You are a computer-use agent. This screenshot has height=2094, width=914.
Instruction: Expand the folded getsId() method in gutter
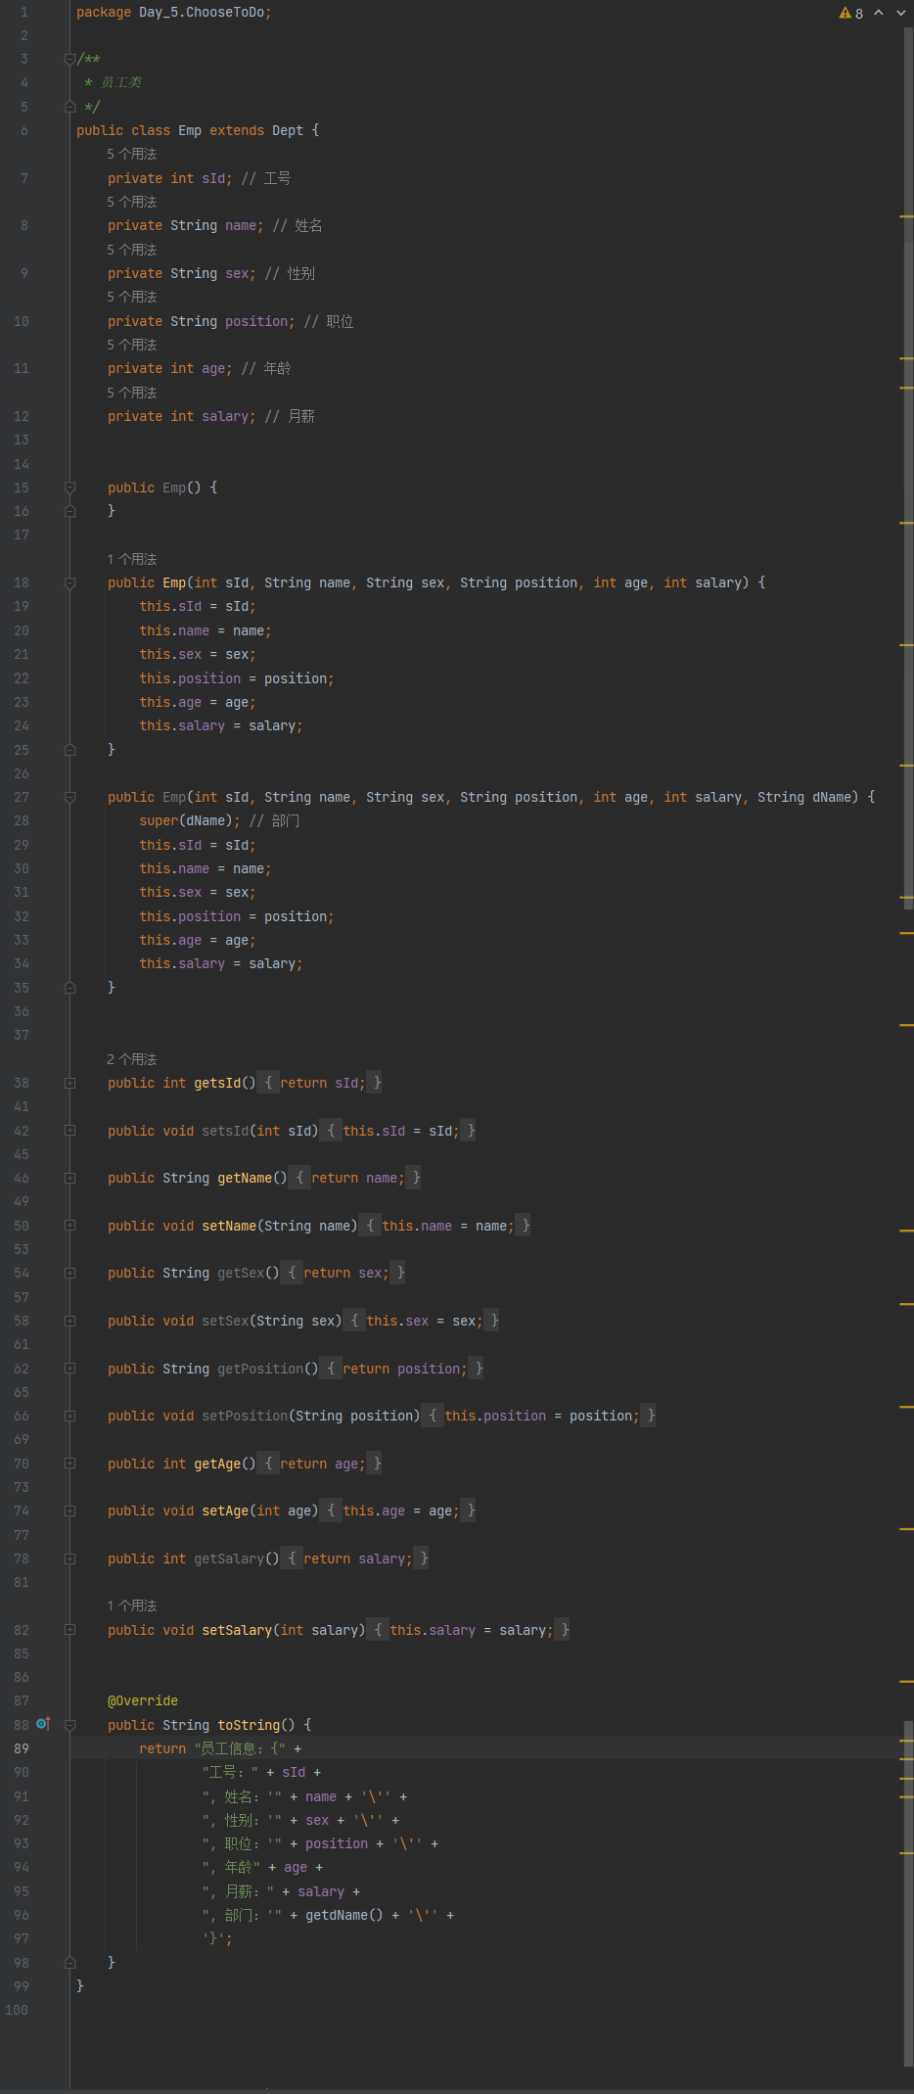pyautogui.click(x=69, y=1083)
